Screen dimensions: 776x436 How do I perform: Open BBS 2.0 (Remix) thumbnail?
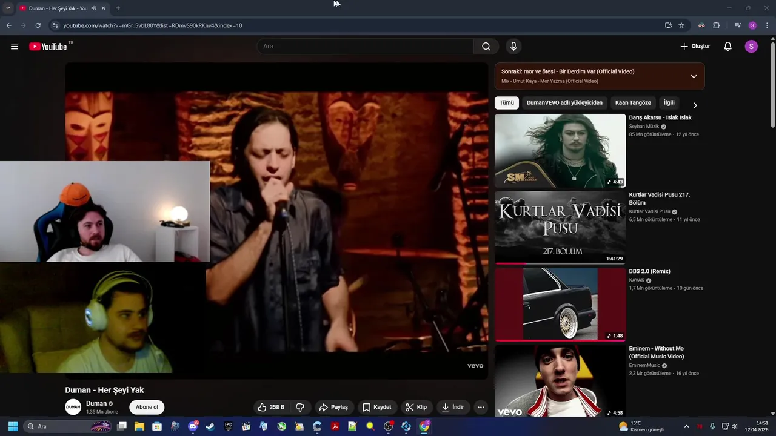[x=560, y=305]
